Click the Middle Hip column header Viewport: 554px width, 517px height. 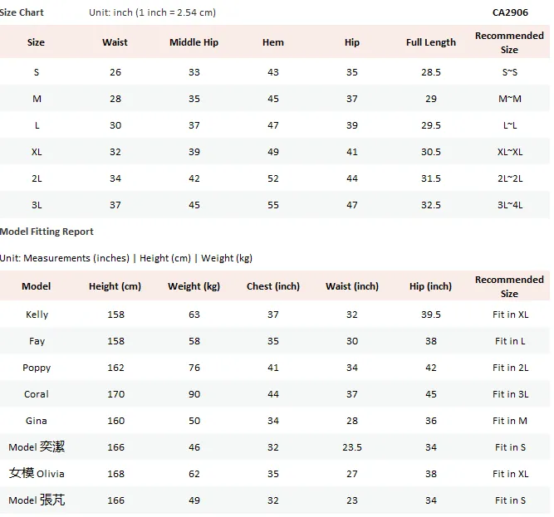point(194,42)
